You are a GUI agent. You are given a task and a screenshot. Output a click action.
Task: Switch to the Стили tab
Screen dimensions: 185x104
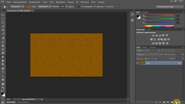point(148,29)
